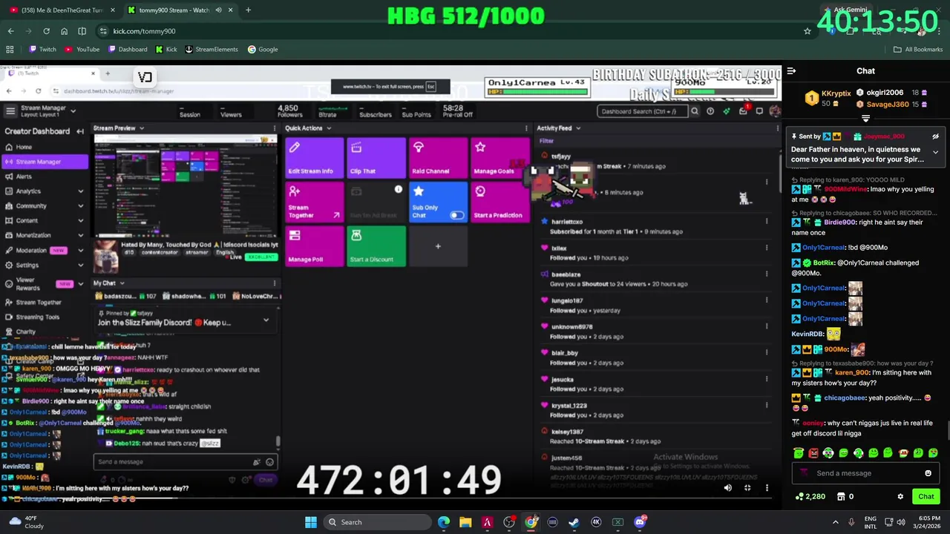Launch the Stream Together tile
Image resolution: width=950 pixels, height=534 pixels.
(314, 202)
